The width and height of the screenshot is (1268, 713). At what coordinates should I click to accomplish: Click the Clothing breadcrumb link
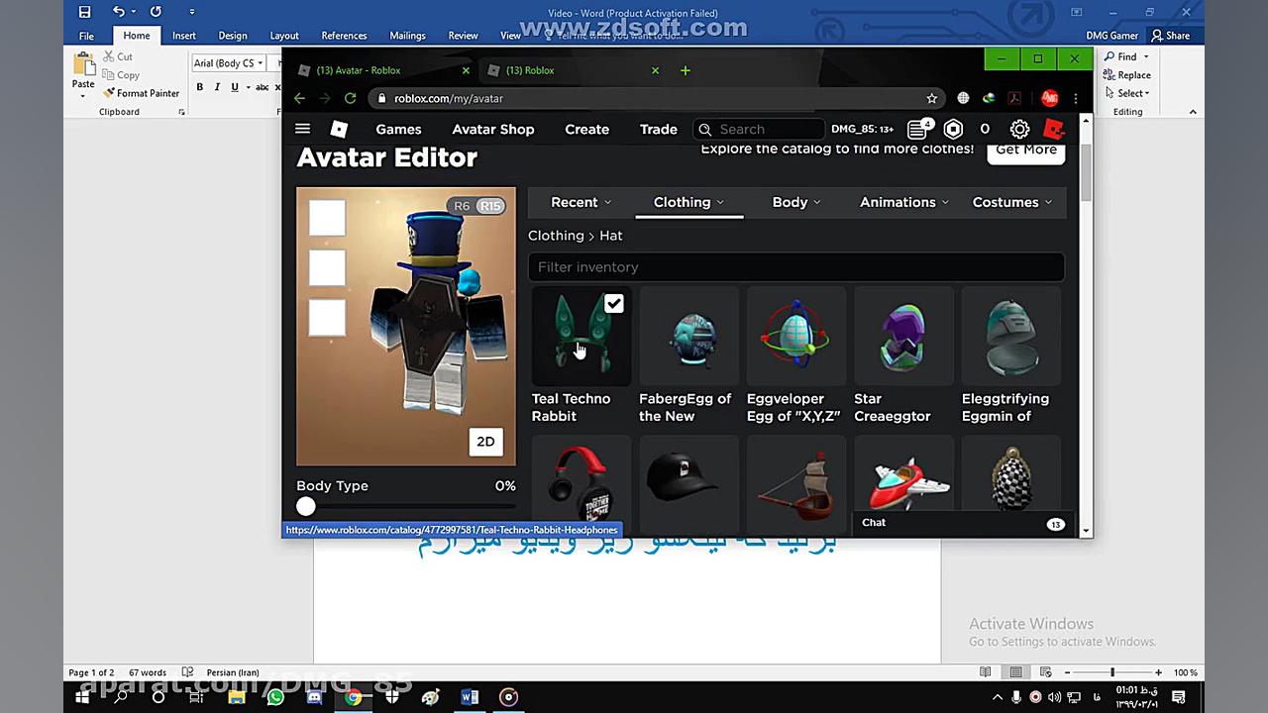[556, 236]
